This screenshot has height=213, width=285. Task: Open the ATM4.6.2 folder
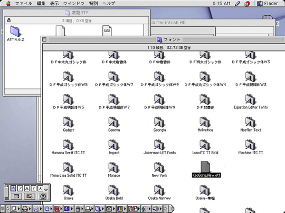(x=15, y=32)
